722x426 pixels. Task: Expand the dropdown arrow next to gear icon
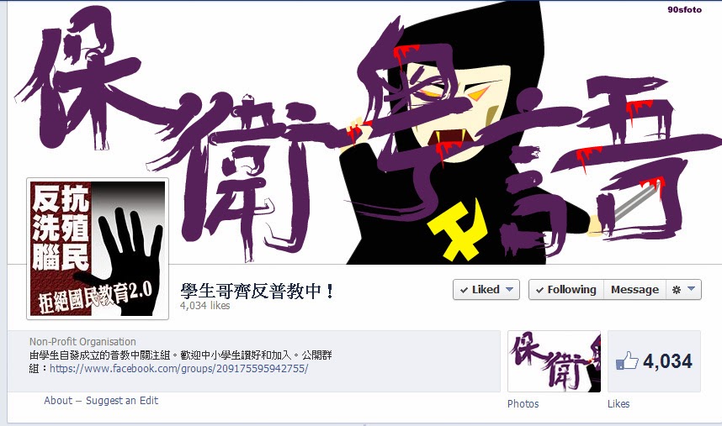point(691,289)
